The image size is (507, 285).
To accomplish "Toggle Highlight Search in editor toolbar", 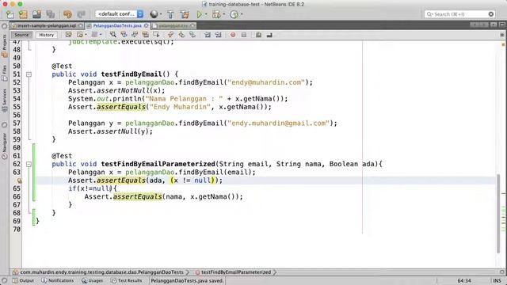I will coord(146,35).
